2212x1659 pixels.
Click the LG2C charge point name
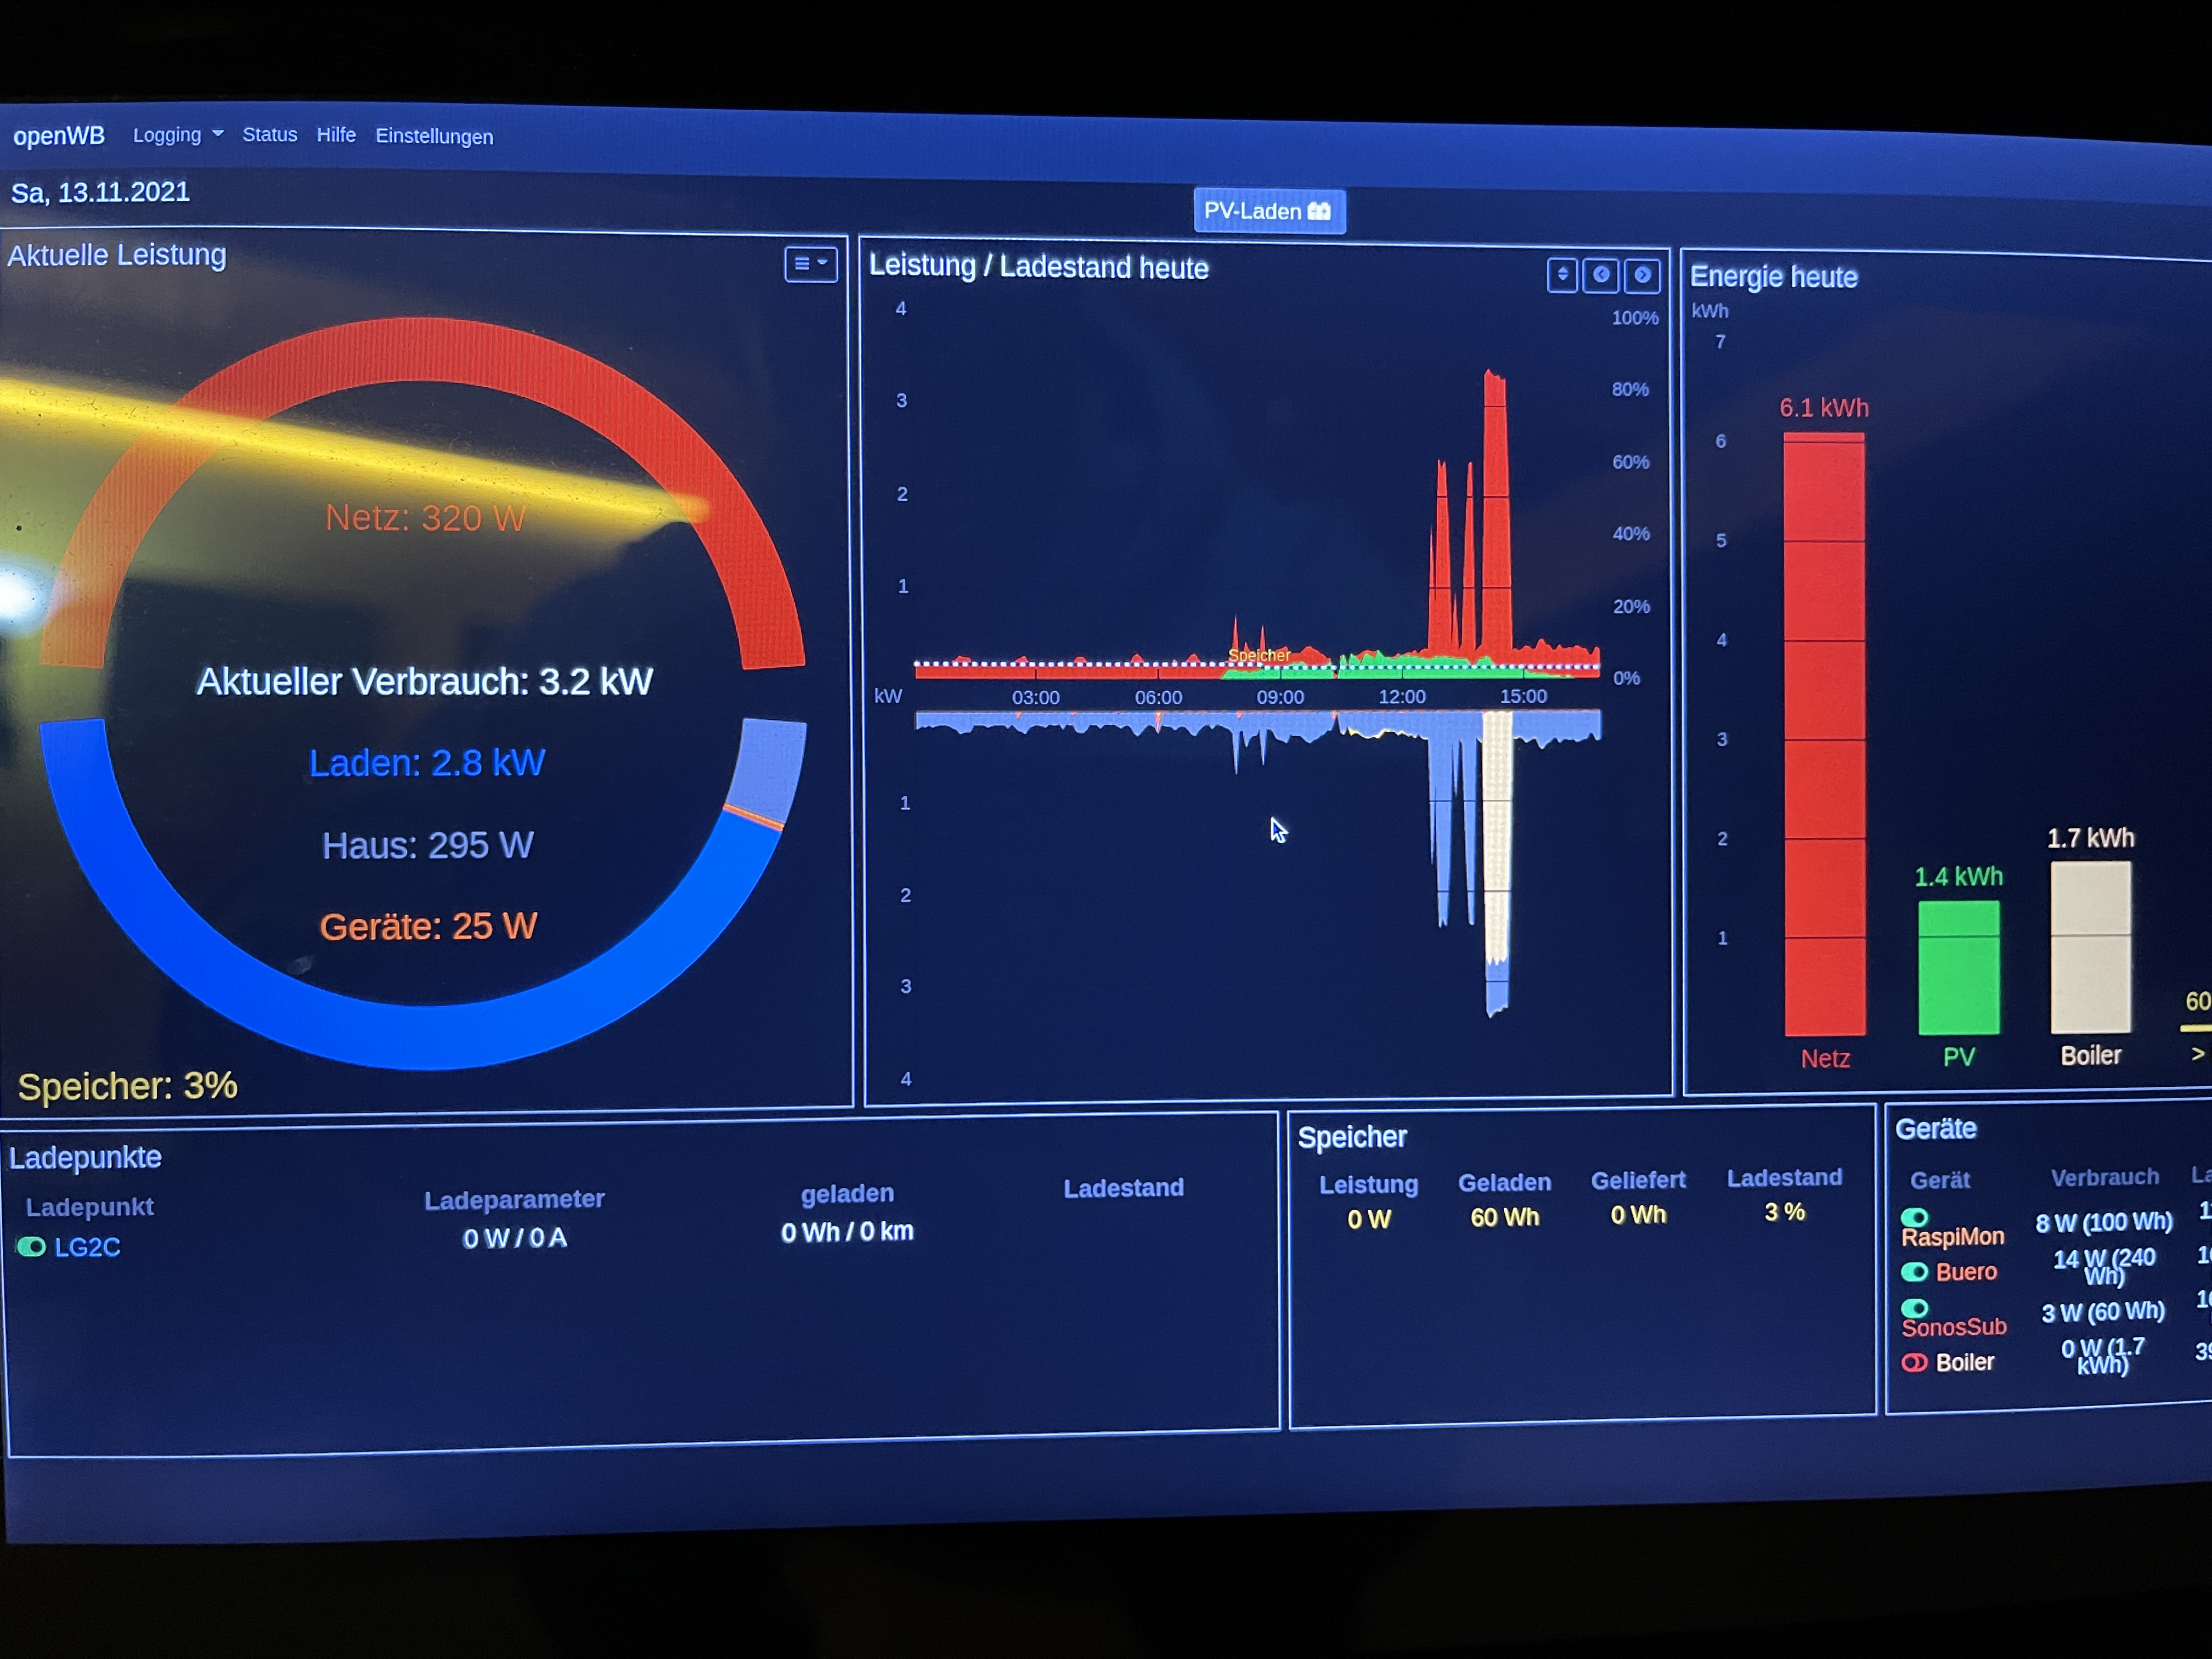pyautogui.click(x=87, y=1247)
